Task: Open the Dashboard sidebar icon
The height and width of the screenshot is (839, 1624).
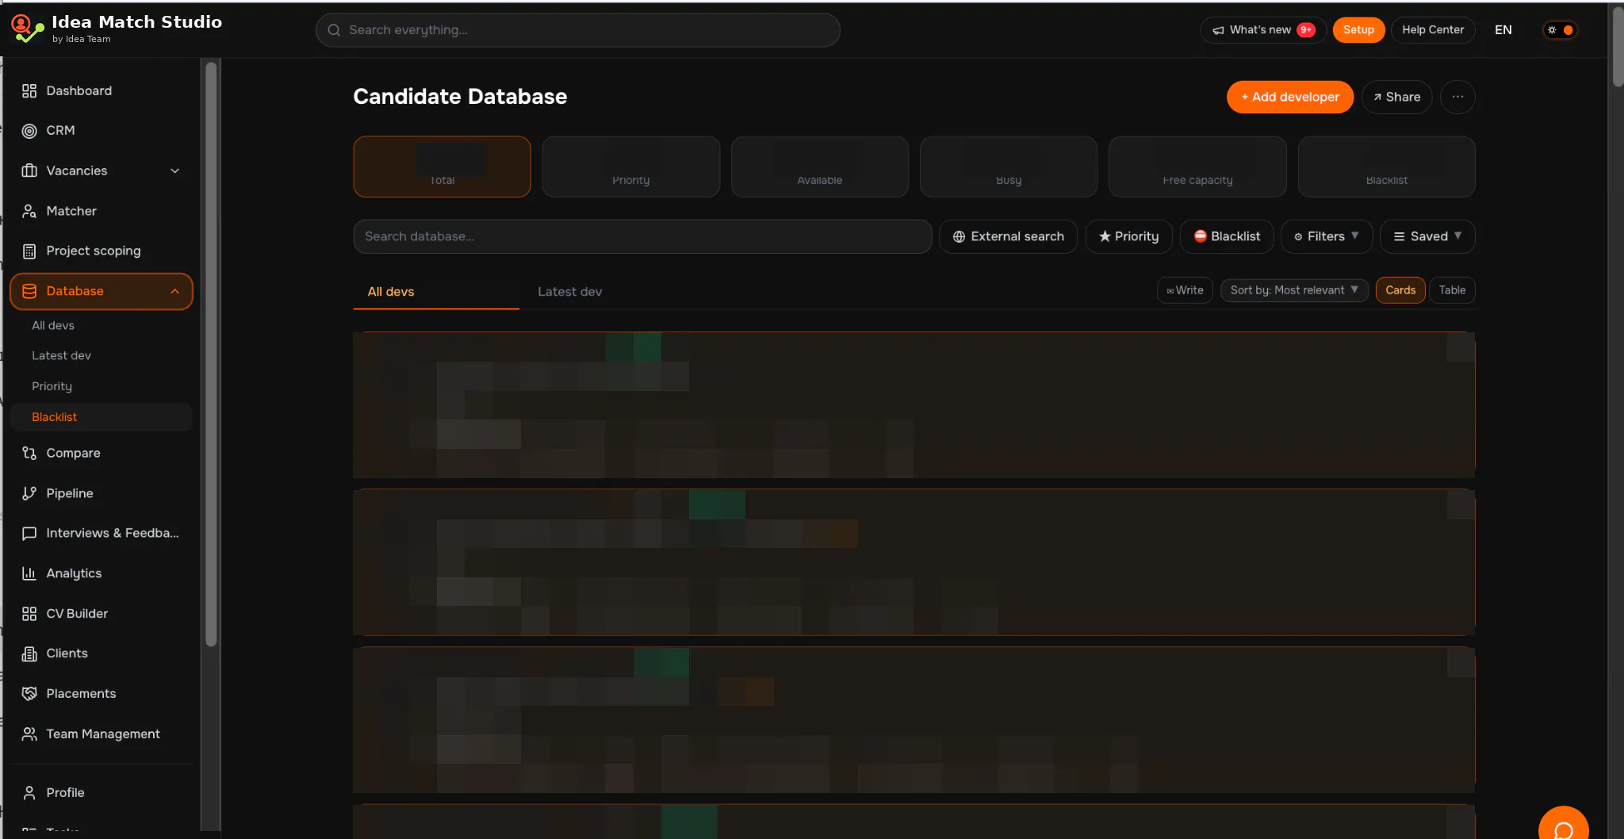Action: (x=29, y=90)
